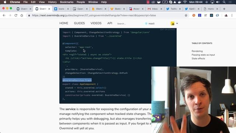
Task: Open the Help menu
Action: click(104, 2)
